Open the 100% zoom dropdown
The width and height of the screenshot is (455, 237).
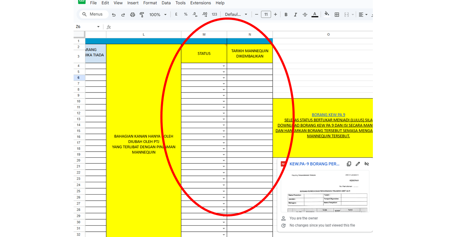point(158,15)
